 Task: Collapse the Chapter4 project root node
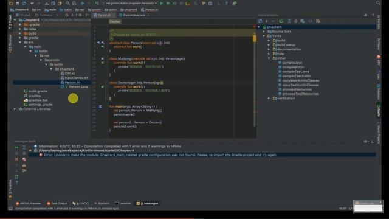(x=15, y=20)
